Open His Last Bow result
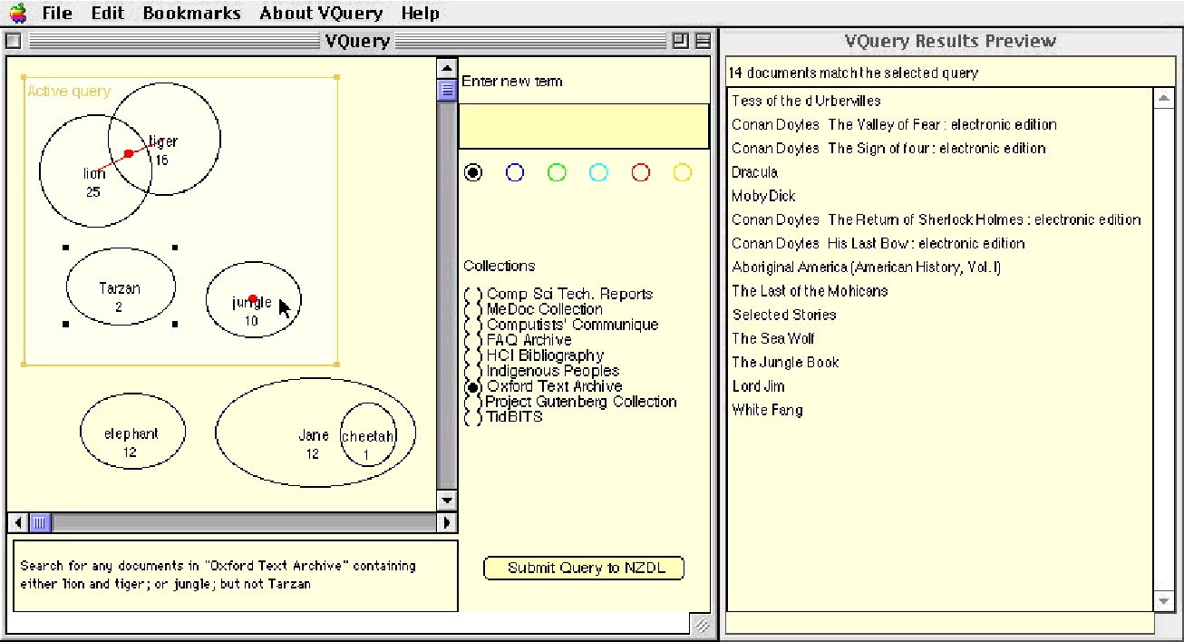This screenshot has width=1184, height=642. pos(878,243)
